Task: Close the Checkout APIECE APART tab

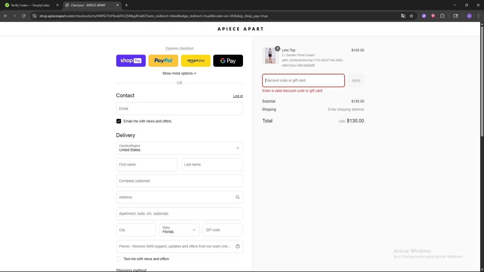Action: point(117,5)
